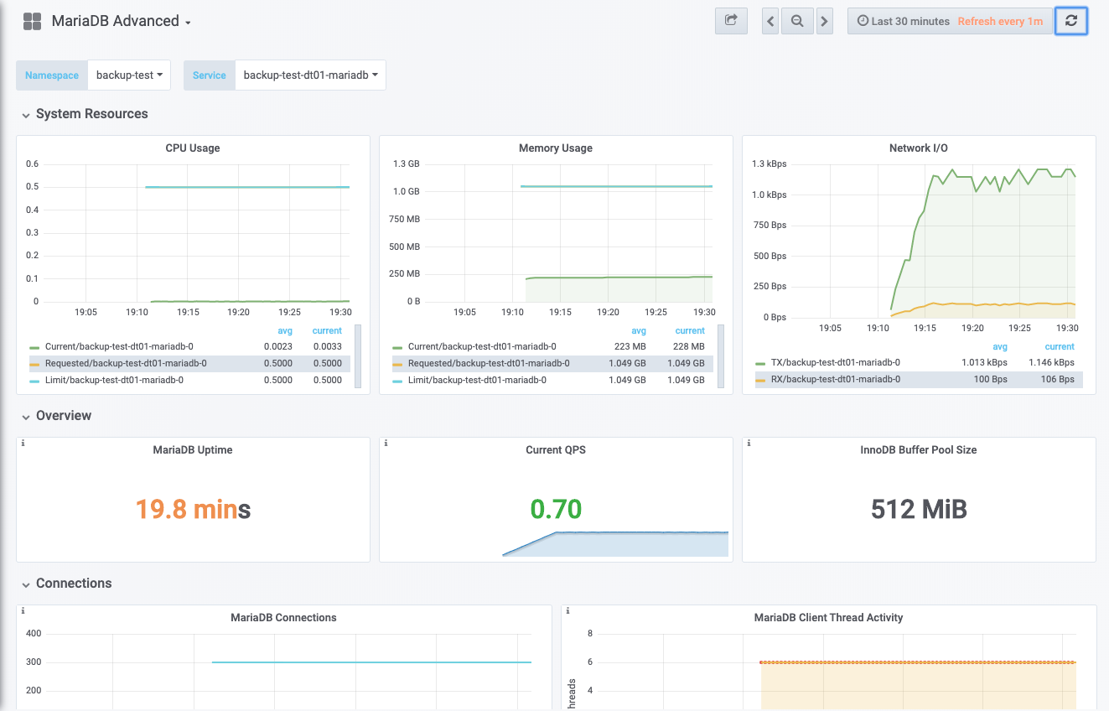
Task: Shift time range forward arrow
Action: click(825, 21)
